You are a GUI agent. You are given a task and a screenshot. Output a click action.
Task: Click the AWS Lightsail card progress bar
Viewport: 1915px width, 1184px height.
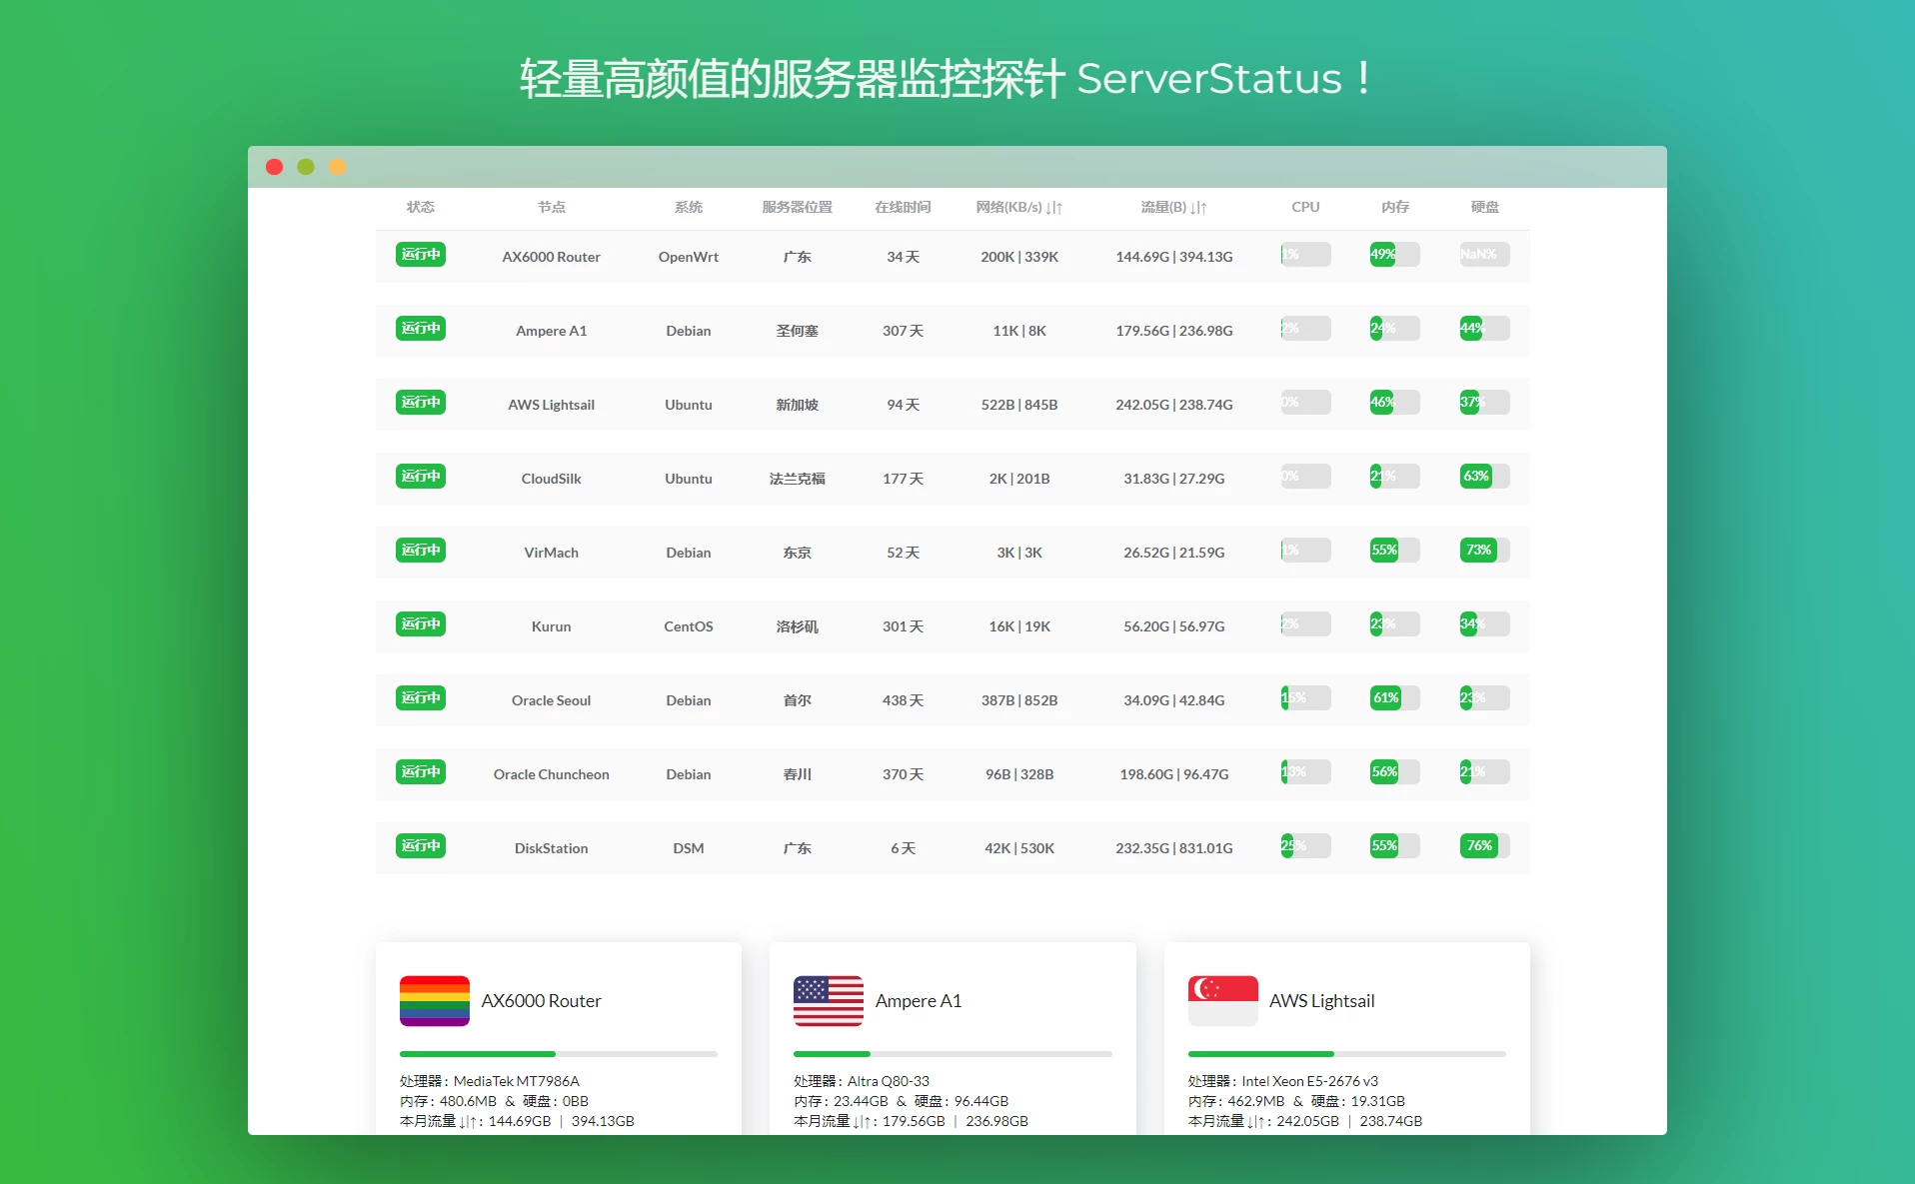tap(1346, 1054)
